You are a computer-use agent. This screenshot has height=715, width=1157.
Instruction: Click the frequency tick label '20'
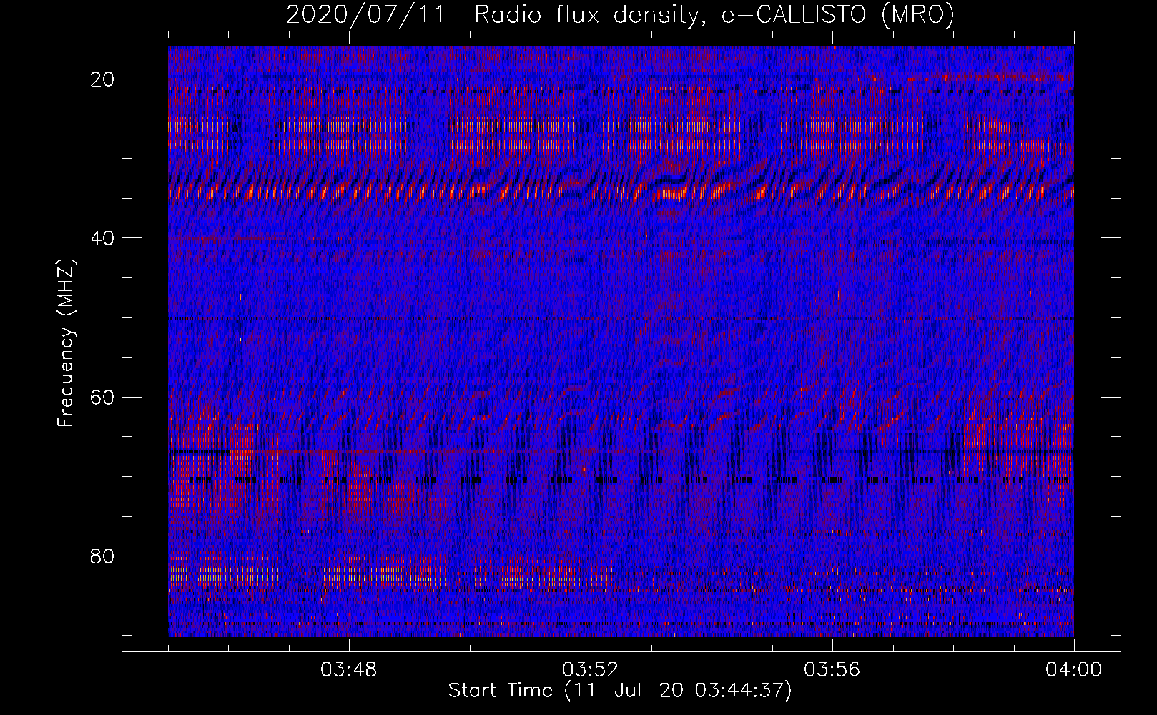coord(102,79)
